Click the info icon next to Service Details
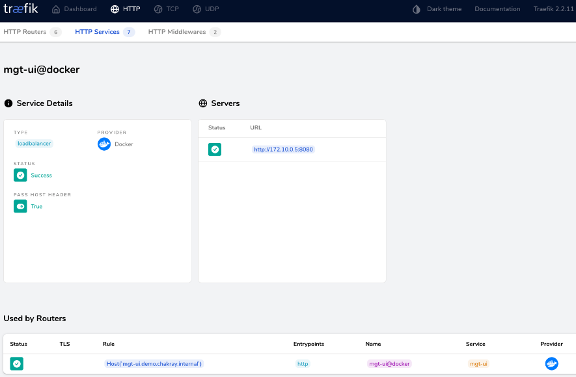This screenshot has width=576, height=377. tap(7, 103)
